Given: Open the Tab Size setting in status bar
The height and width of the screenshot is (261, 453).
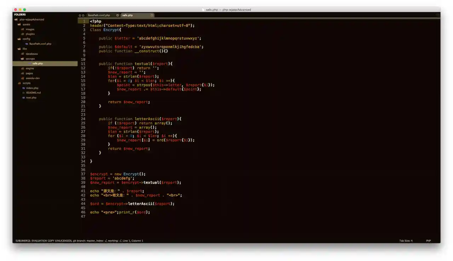Looking at the screenshot, I should [x=406, y=241].
